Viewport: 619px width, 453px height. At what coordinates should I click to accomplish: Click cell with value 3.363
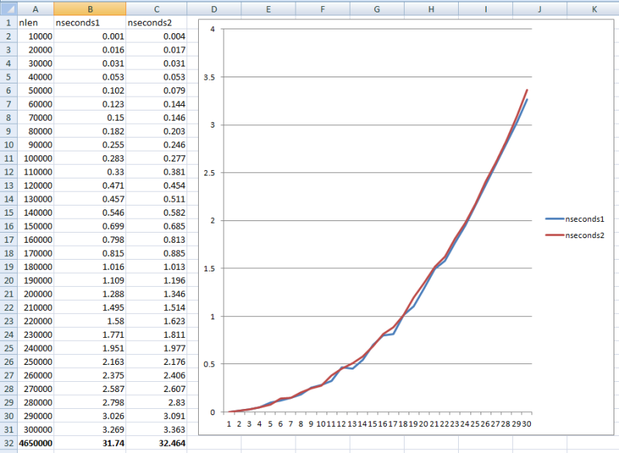point(156,430)
